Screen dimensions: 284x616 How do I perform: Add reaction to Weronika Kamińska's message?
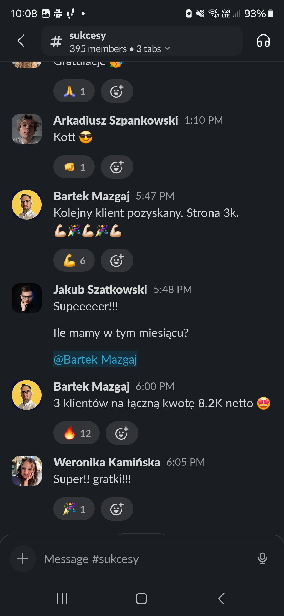[x=117, y=509]
